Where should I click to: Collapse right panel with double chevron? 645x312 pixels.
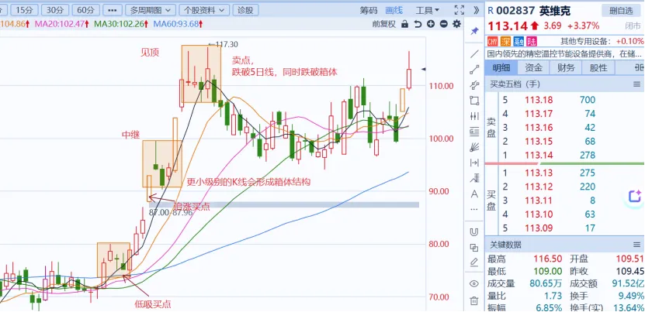pos(476,10)
